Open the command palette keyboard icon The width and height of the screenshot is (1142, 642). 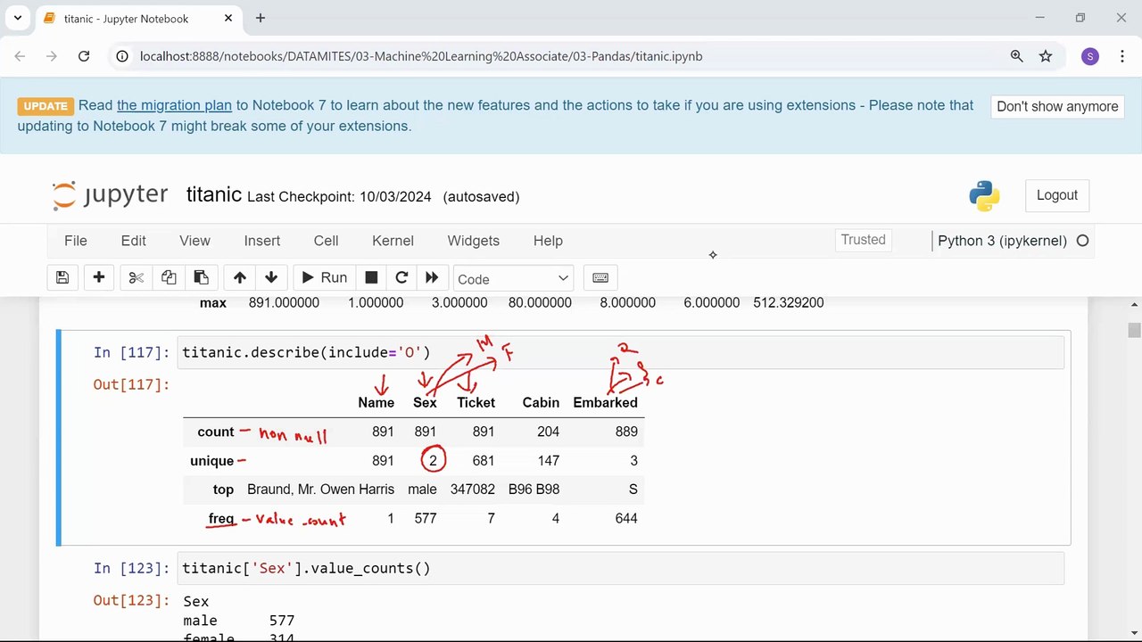click(600, 278)
